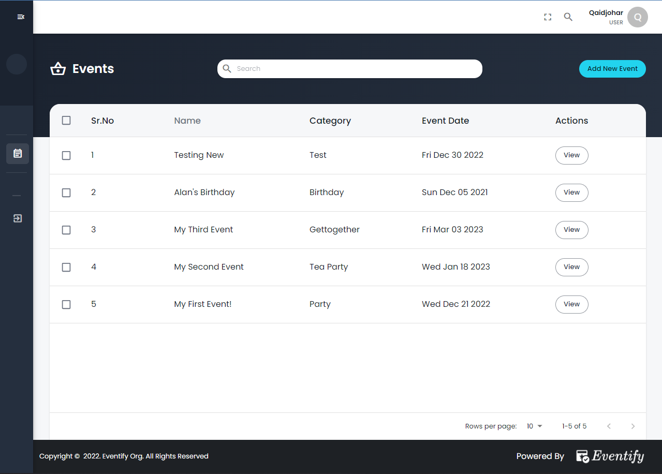Go to next page using right chevron

click(x=632, y=426)
